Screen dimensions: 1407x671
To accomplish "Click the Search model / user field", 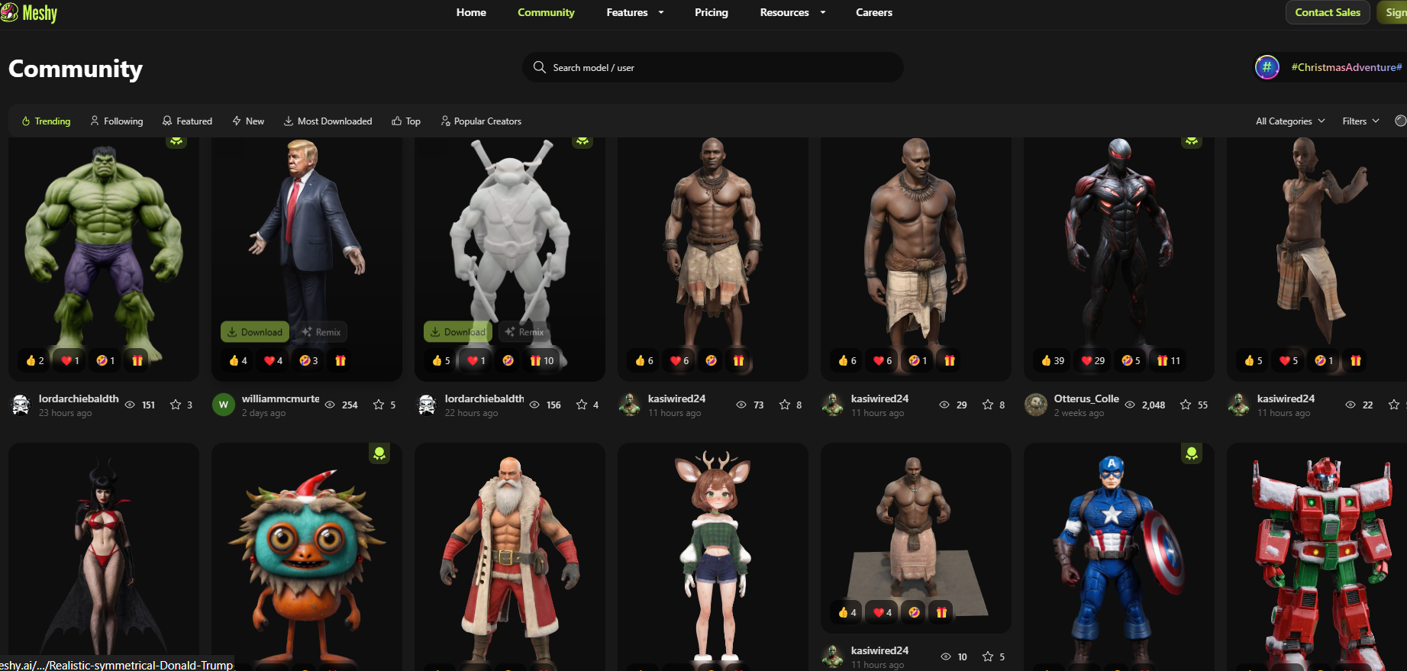I will tap(713, 67).
